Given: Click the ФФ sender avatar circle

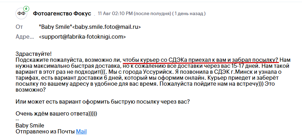Looking at the screenshot, I should pyautogui.click(x=21, y=14).
